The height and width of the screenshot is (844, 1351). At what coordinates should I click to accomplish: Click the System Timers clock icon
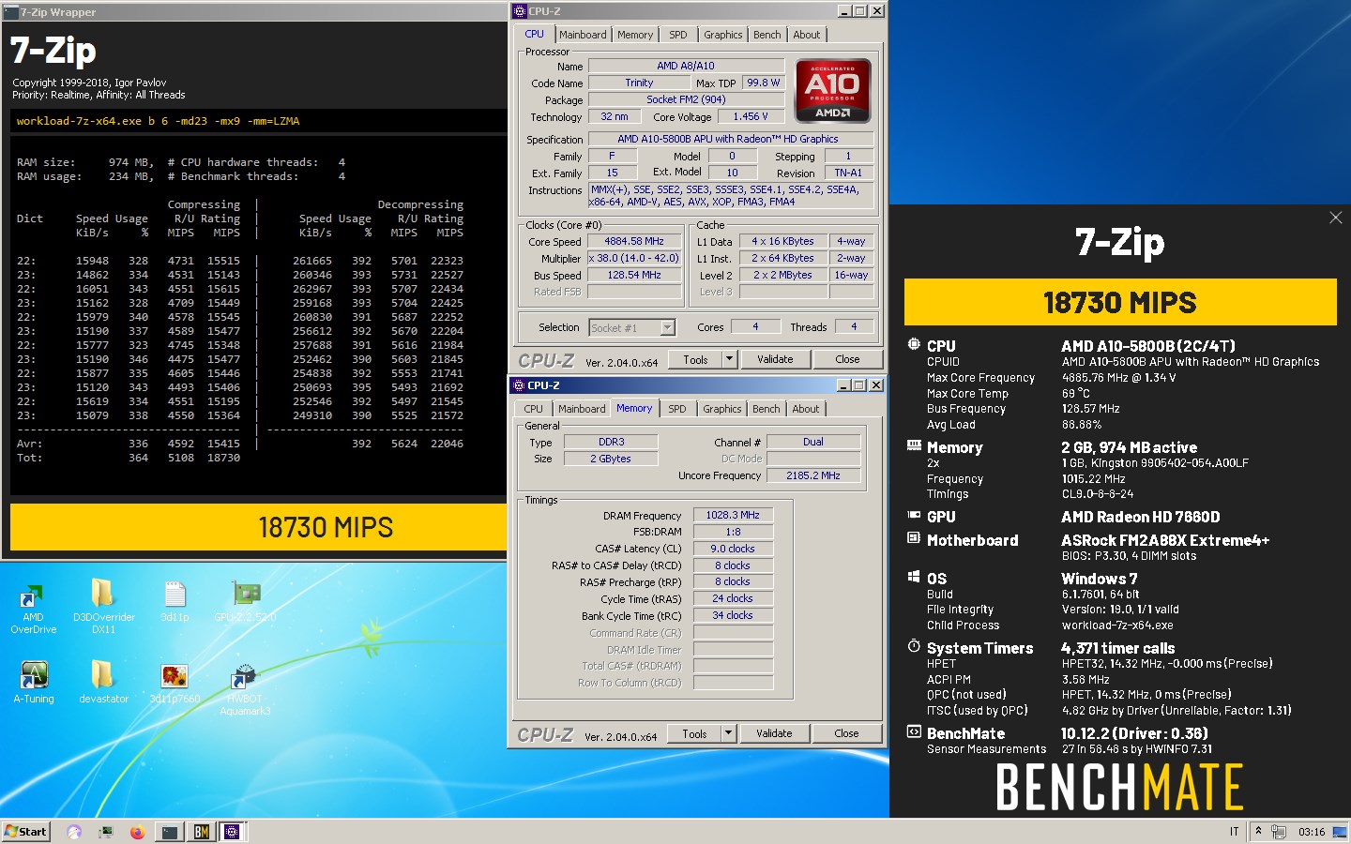914,646
